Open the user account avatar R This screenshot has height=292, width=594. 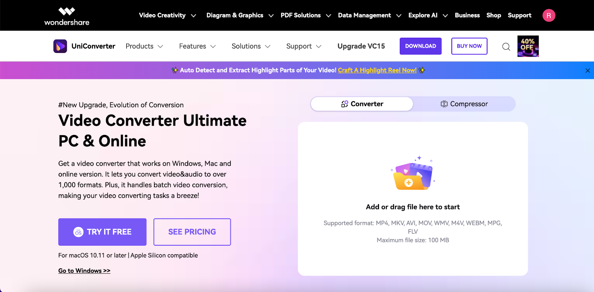(x=549, y=16)
